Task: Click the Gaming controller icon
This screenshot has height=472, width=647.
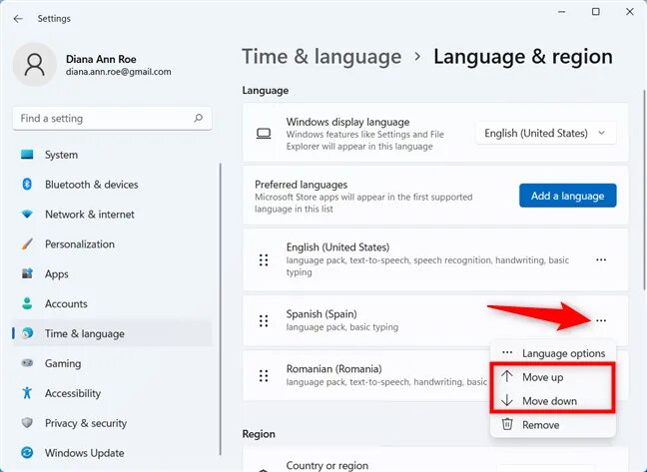Action: [x=27, y=363]
